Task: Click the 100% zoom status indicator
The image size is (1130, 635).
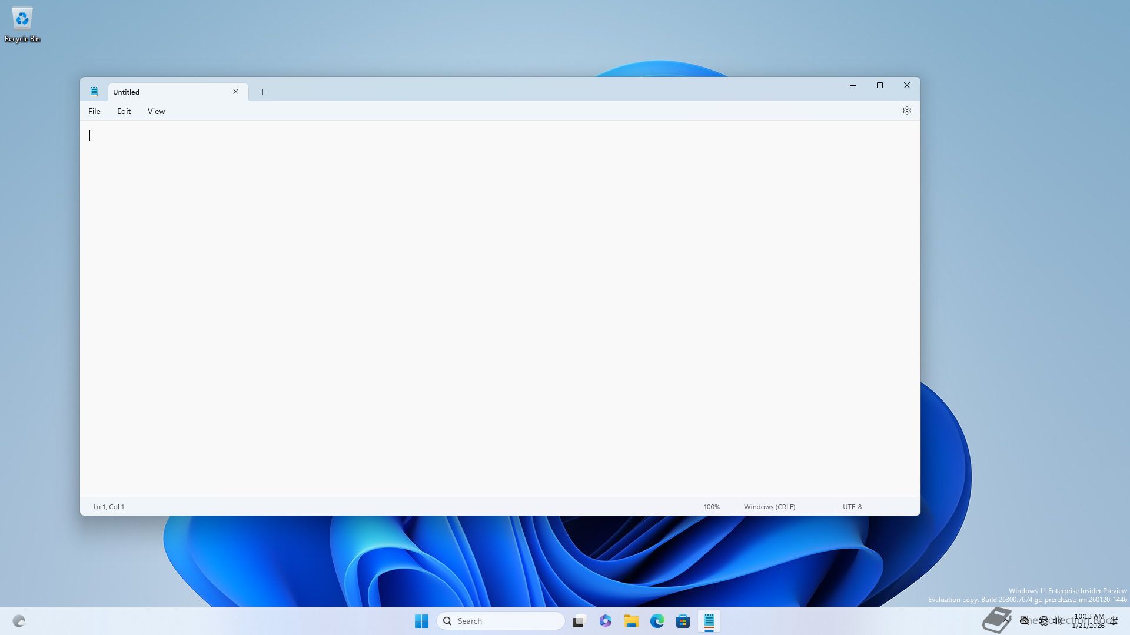Action: coord(712,507)
